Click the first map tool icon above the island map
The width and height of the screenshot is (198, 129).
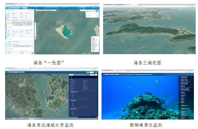(36, 10)
